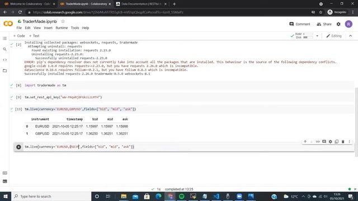
Task: Open the File menu
Action: [19, 28]
